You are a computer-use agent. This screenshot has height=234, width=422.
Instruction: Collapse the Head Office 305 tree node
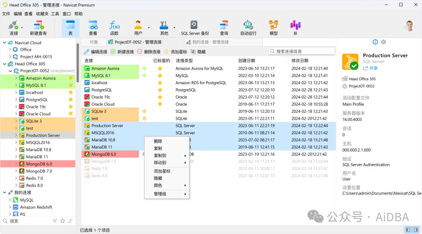coord(5,64)
